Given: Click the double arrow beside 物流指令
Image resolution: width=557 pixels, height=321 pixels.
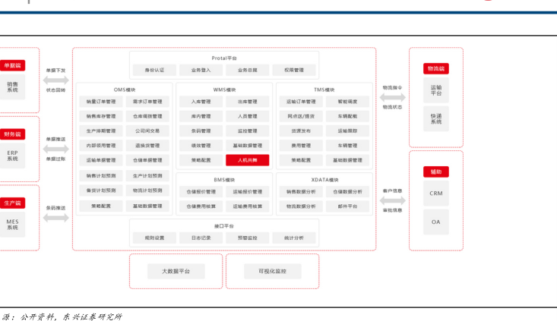Looking at the screenshot, I should 392,97.
